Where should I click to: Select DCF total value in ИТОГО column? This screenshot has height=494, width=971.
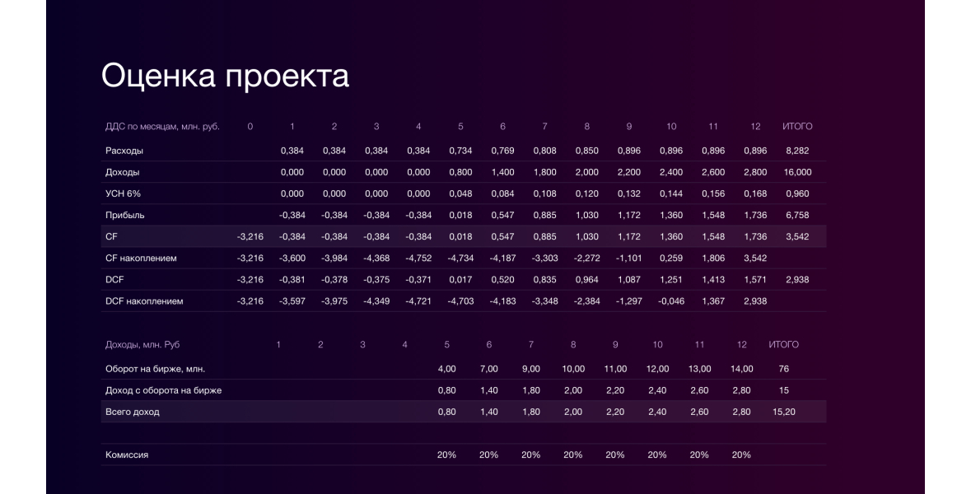click(797, 280)
